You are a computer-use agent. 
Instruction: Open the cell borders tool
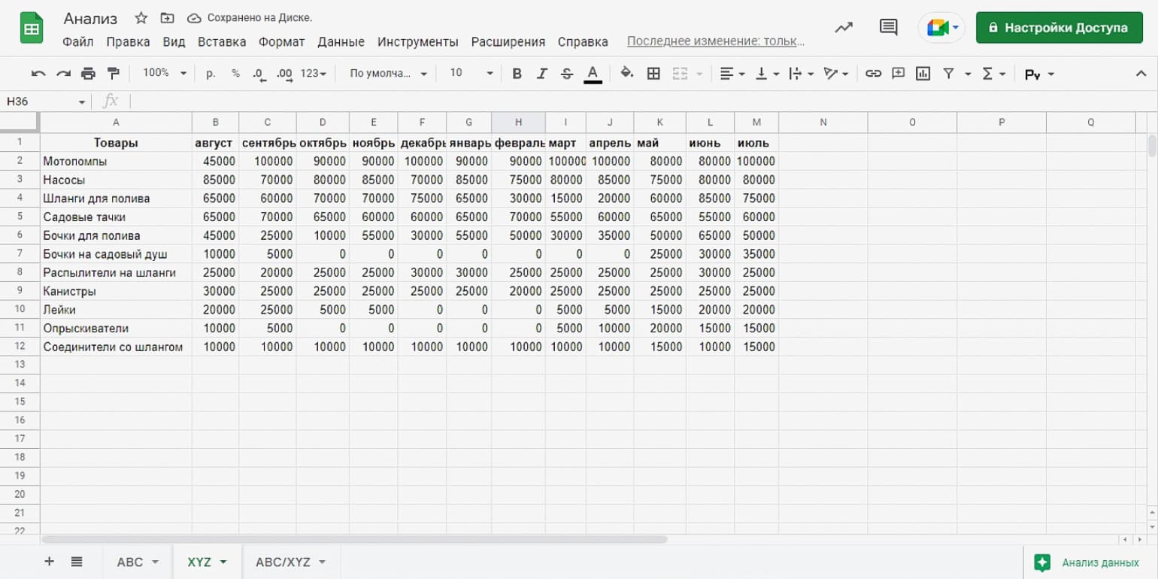pos(653,74)
